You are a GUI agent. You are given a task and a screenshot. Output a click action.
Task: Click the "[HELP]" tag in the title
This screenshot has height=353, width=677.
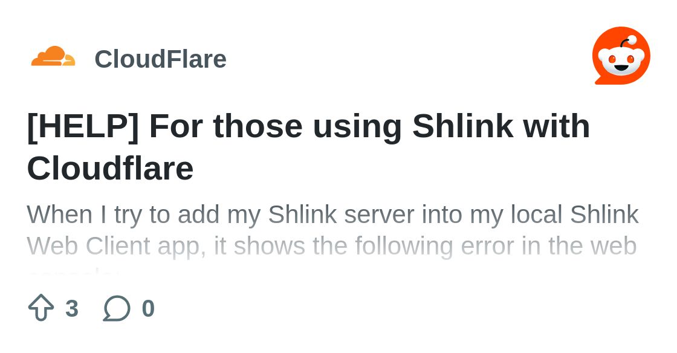83,126
